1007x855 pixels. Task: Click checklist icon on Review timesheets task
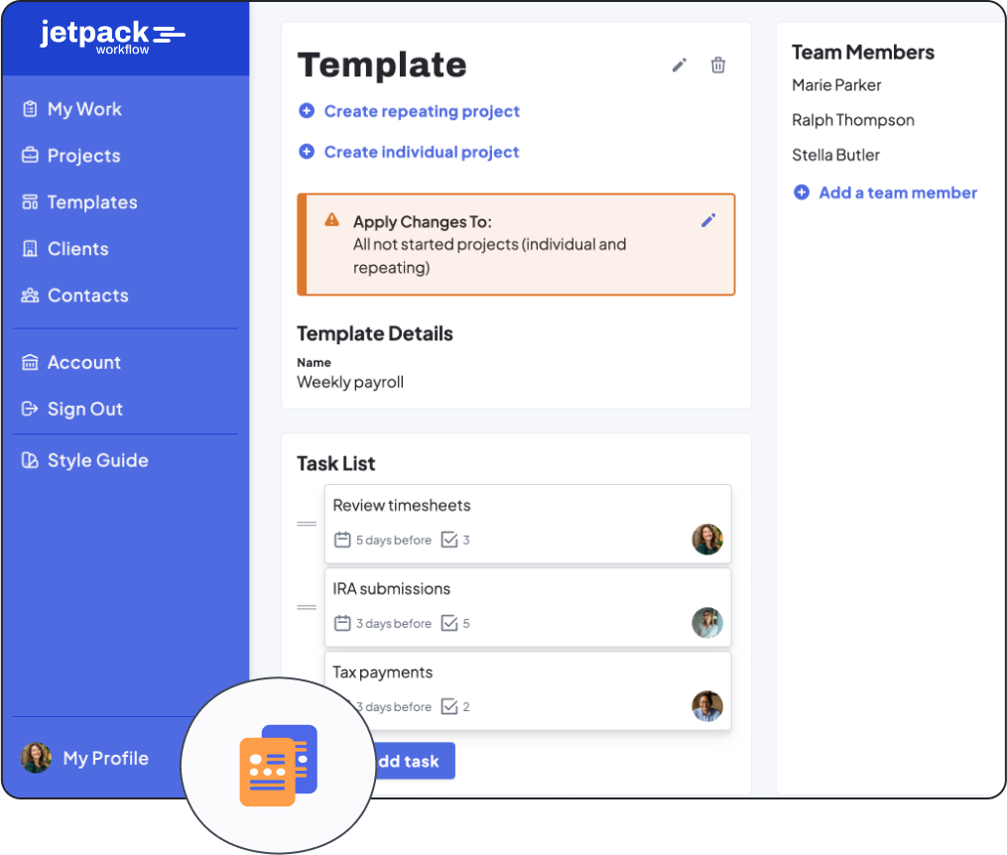[448, 541]
